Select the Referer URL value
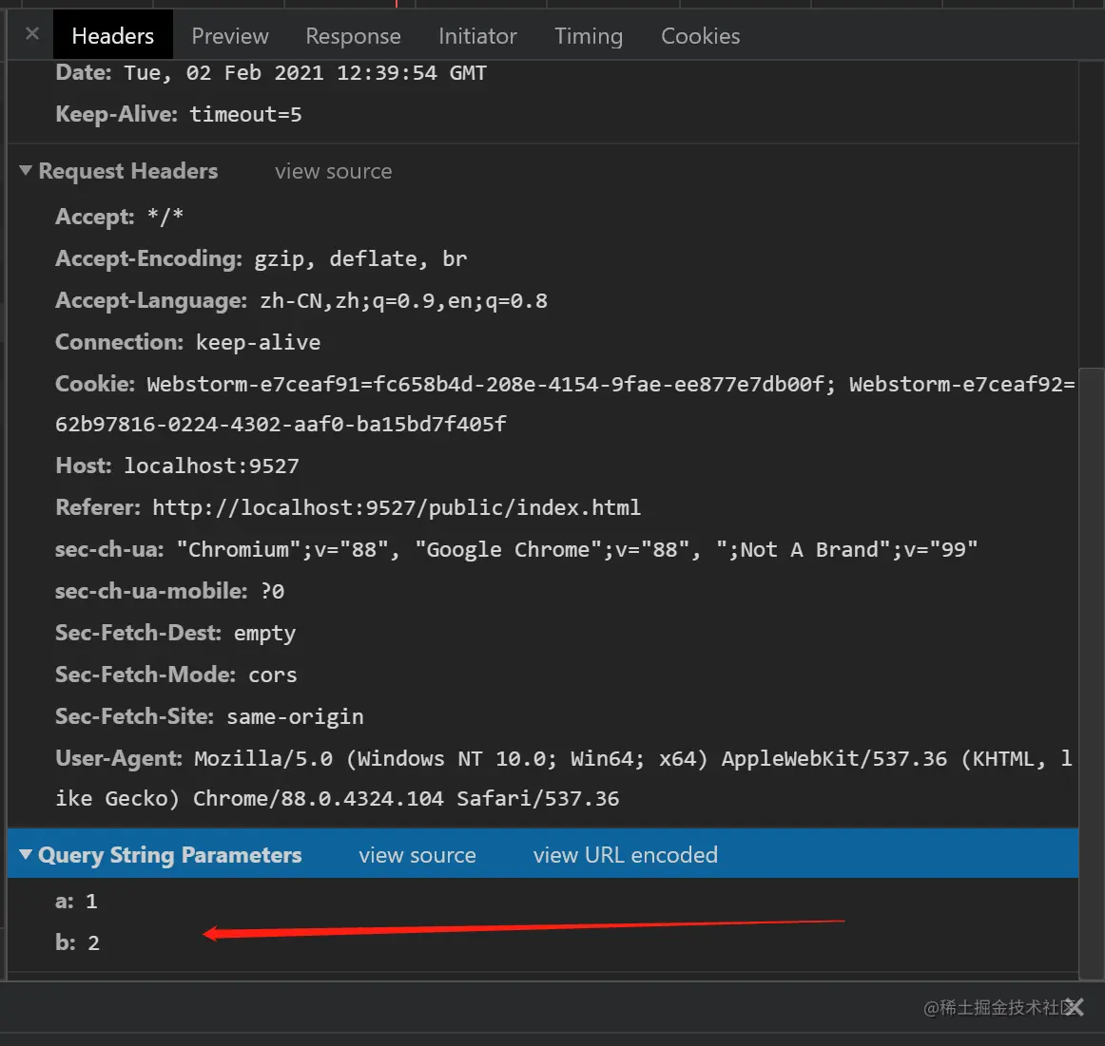 [396, 507]
